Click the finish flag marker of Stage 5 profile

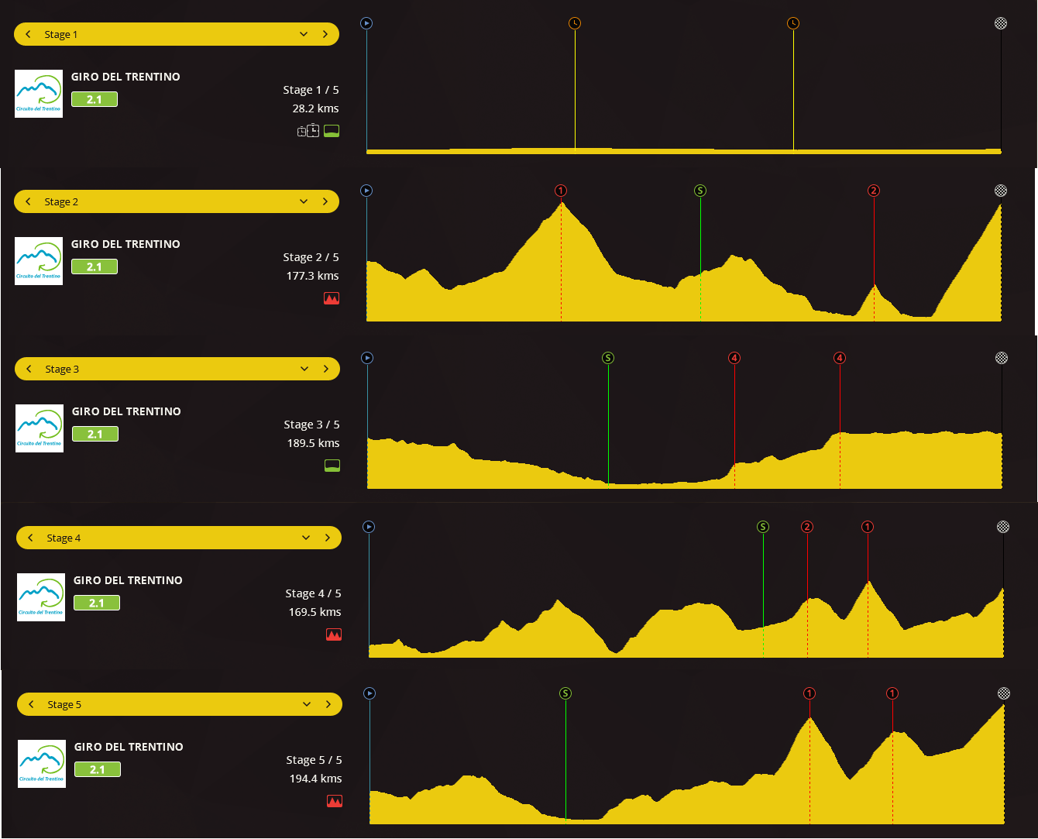(1004, 693)
